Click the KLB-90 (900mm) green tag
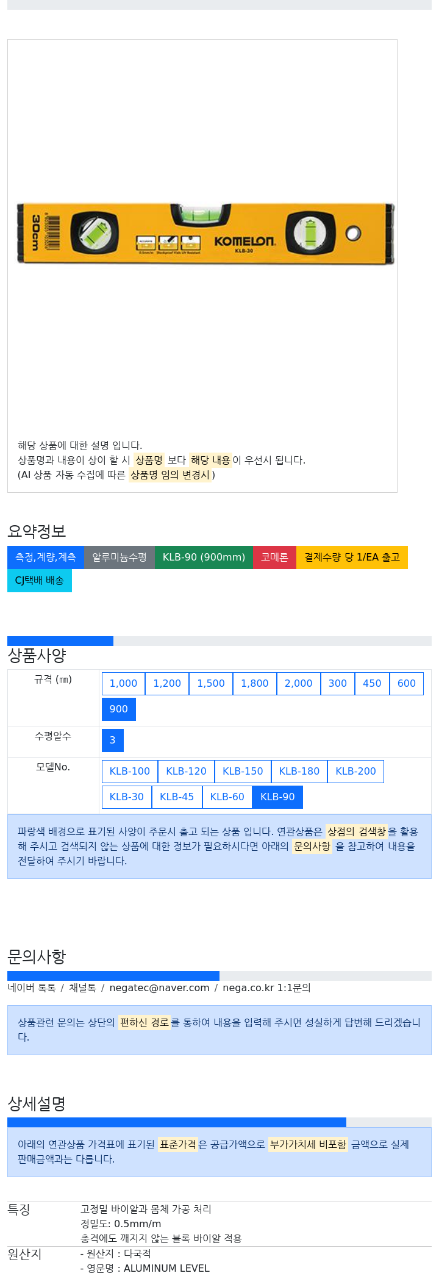 [x=204, y=557]
